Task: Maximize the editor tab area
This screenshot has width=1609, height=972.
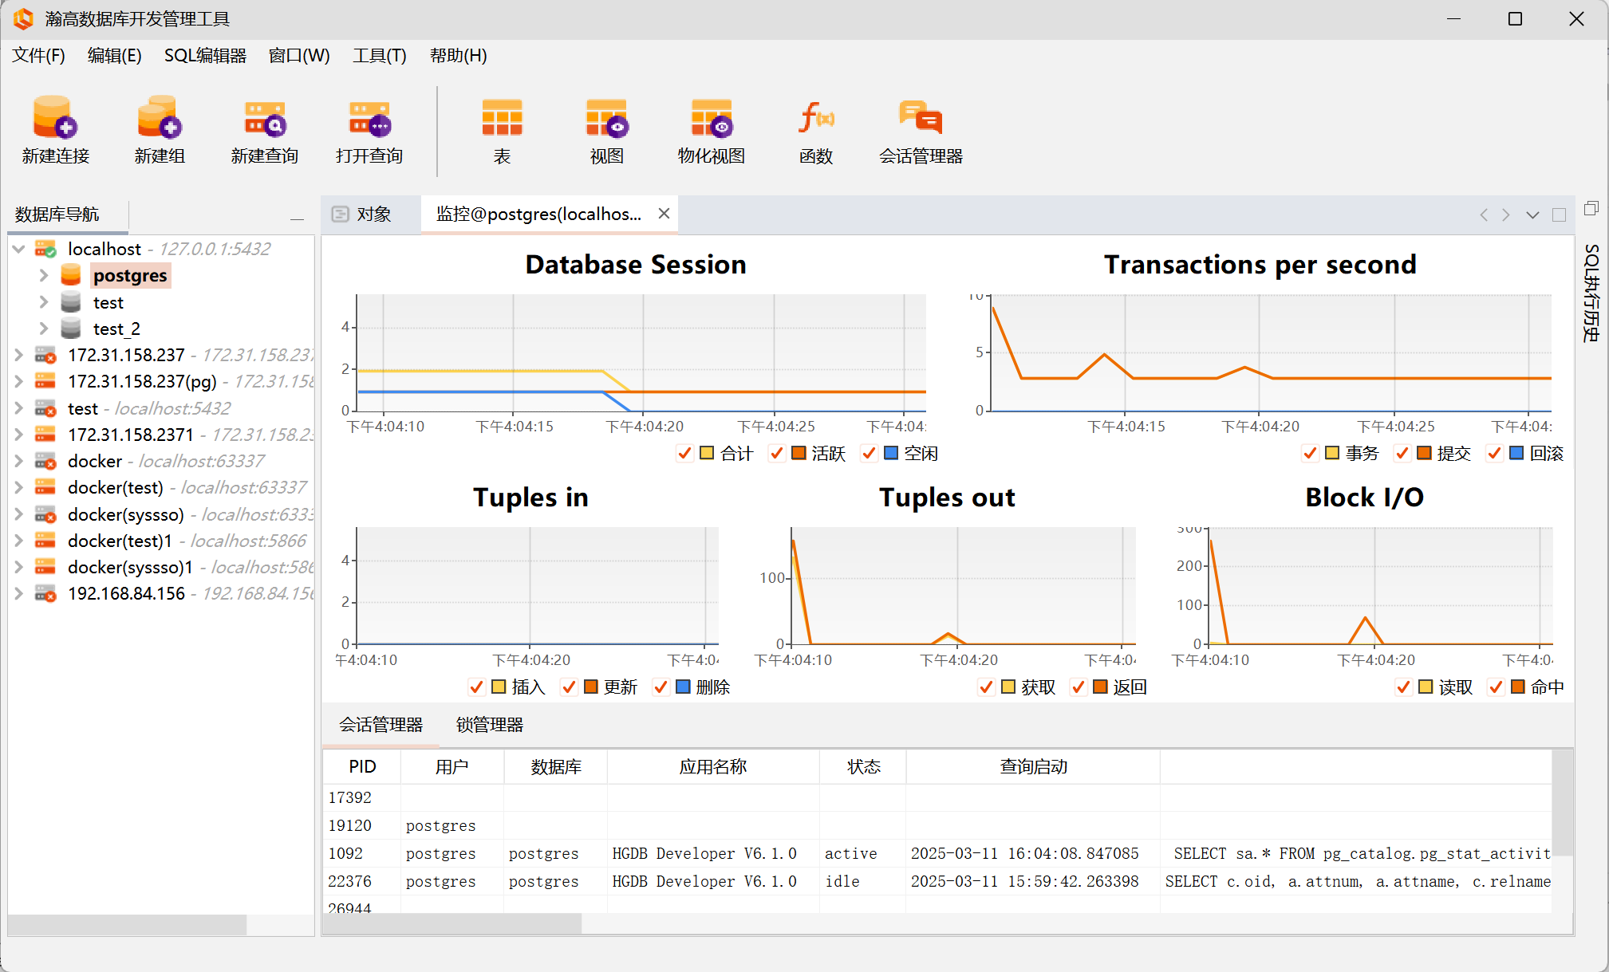Action: click(1559, 215)
